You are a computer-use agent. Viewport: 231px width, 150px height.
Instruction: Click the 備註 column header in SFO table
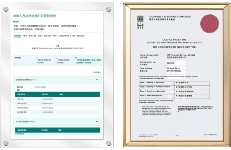coord(61,95)
